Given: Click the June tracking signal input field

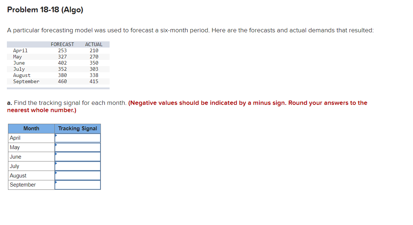Looking at the screenshot, I should coord(78,157).
